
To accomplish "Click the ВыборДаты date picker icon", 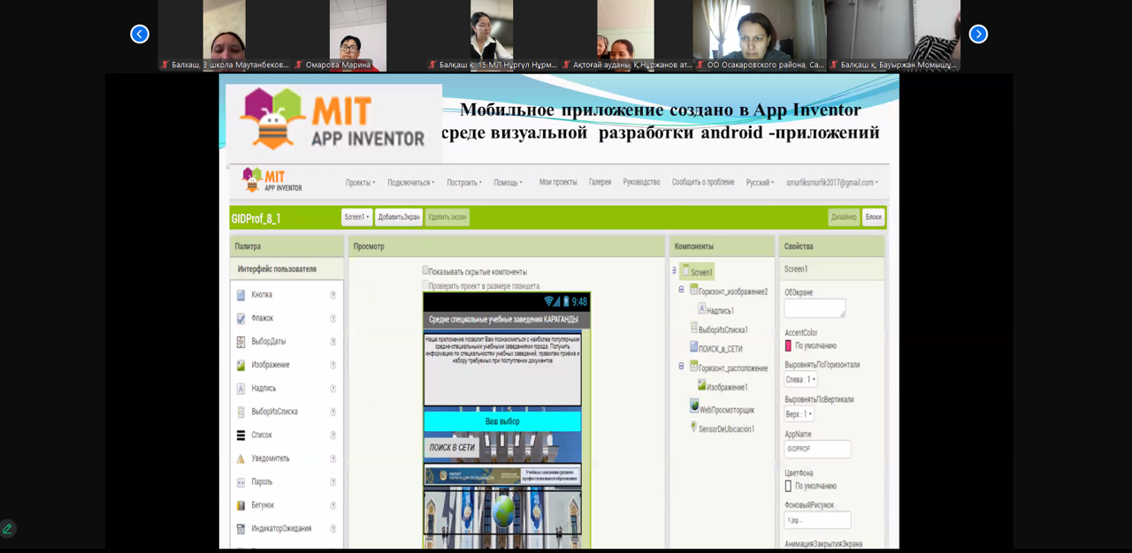I will pyautogui.click(x=241, y=342).
